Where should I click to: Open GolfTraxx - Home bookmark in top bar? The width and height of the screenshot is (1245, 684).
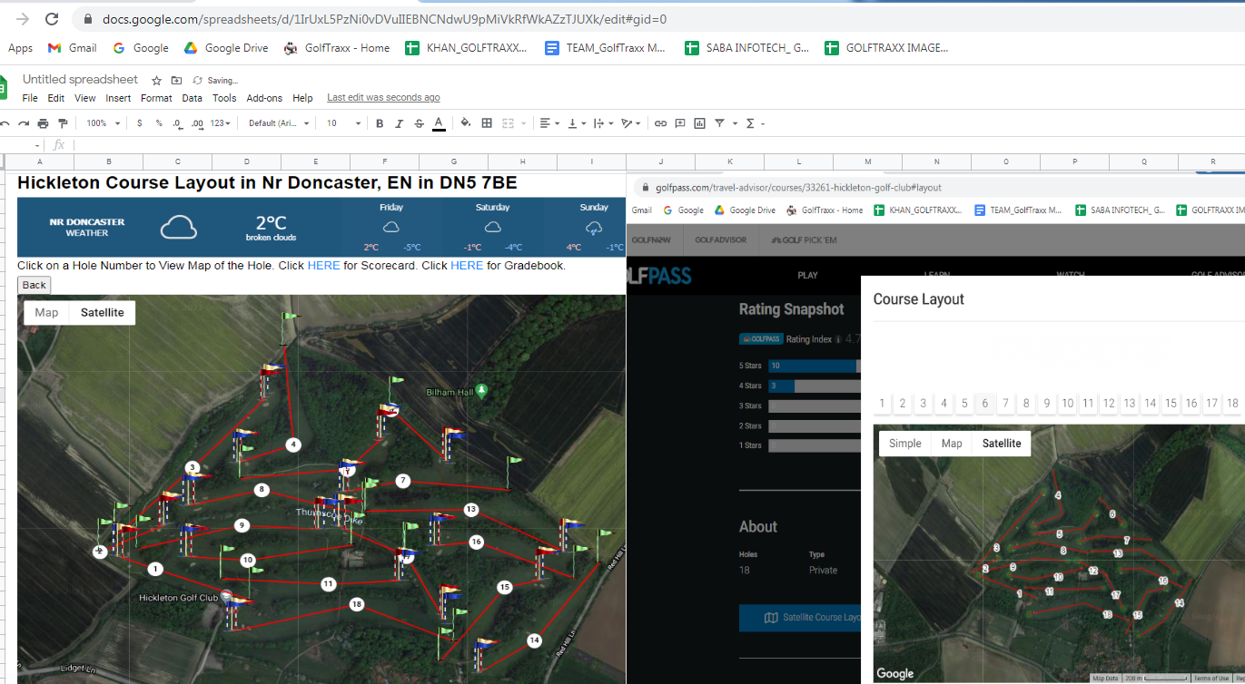pyautogui.click(x=337, y=48)
